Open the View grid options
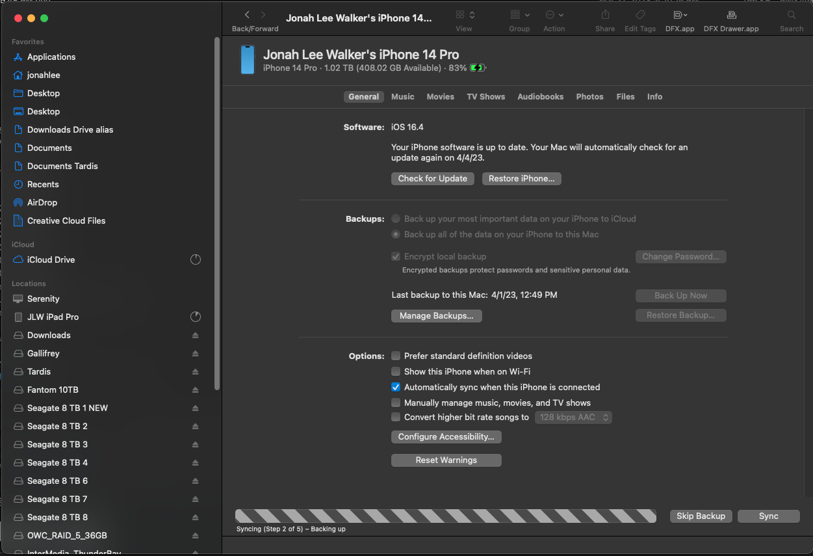Viewport: 813px width, 556px height. [464, 14]
